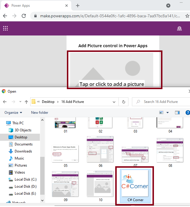The image size is (190, 207).
Task: Select image file 02
Action: coord(100,125)
